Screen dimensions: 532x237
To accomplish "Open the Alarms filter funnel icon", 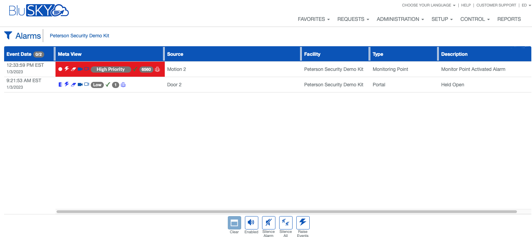I will pyautogui.click(x=8, y=35).
